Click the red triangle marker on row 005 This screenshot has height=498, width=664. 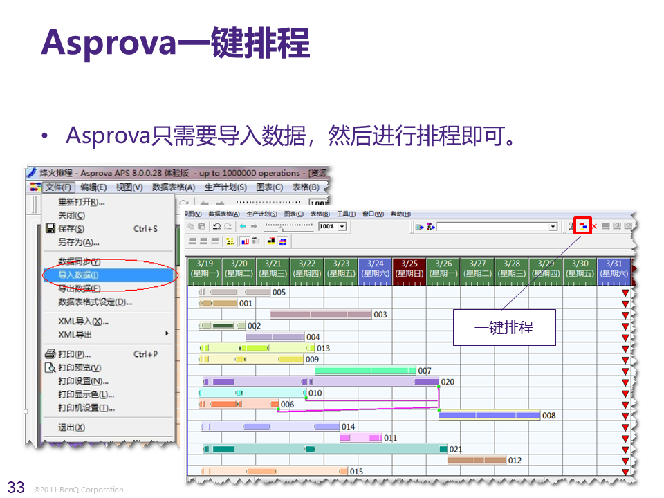pos(625,293)
